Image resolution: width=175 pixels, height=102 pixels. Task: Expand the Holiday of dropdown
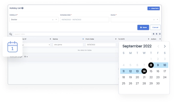point(56,20)
